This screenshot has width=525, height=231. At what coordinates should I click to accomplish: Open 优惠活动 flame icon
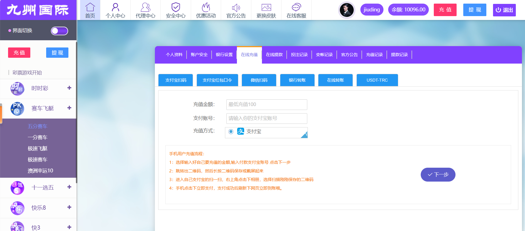(x=206, y=7)
